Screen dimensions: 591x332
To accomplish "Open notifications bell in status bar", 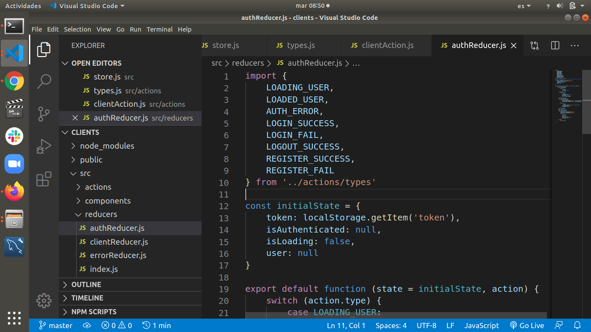I will (x=577, y=326).
